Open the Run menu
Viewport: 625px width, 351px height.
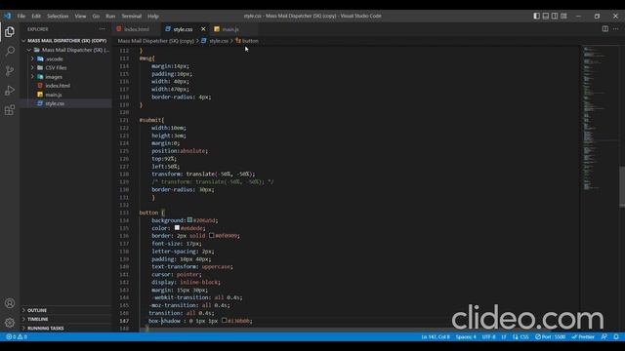pyautogui.click(x=110, y=16)
